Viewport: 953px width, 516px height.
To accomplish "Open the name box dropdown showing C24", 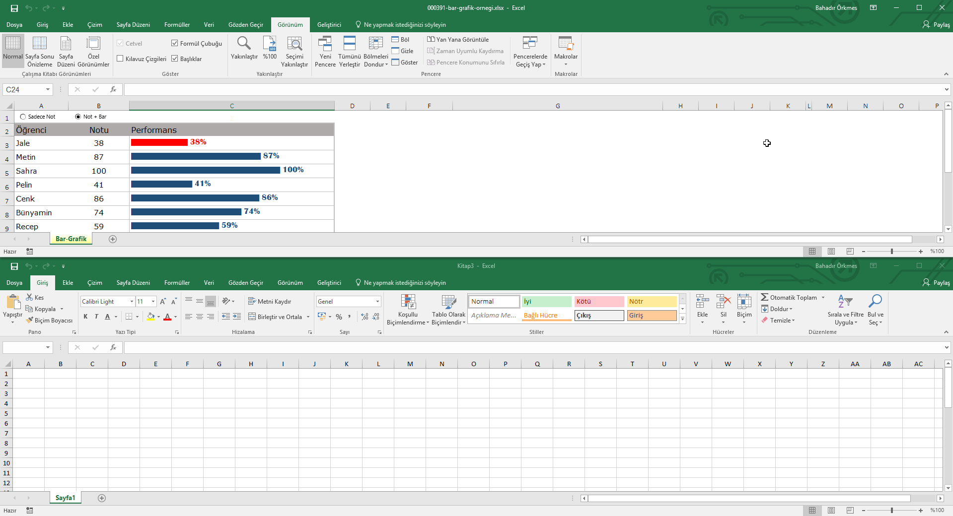I will pos(48,89).
